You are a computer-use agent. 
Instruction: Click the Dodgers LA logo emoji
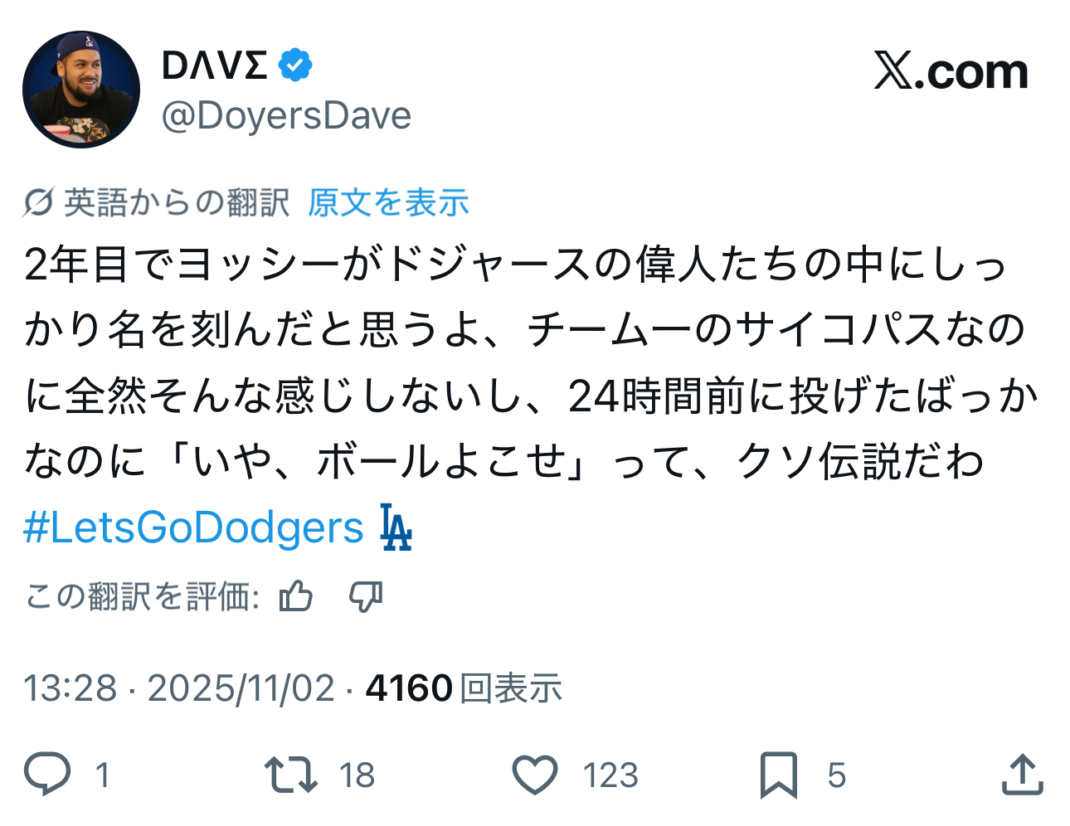396,527
